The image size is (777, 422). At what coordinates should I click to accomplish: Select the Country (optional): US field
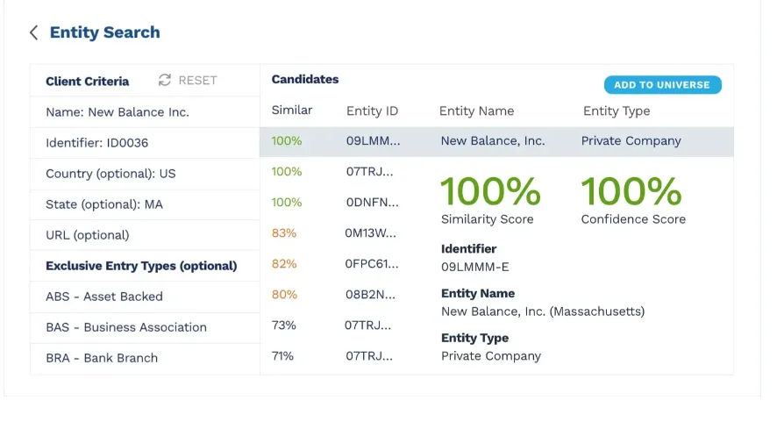[145, 174]
